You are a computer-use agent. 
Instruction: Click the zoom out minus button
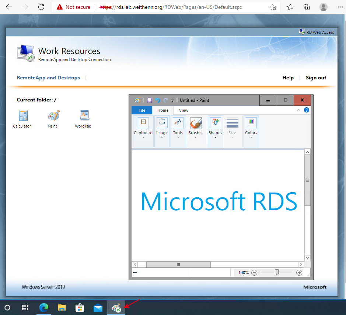click(254, 273)
